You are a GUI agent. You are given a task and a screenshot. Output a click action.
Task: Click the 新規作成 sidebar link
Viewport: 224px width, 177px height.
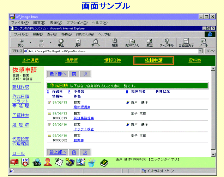point(20,87)
